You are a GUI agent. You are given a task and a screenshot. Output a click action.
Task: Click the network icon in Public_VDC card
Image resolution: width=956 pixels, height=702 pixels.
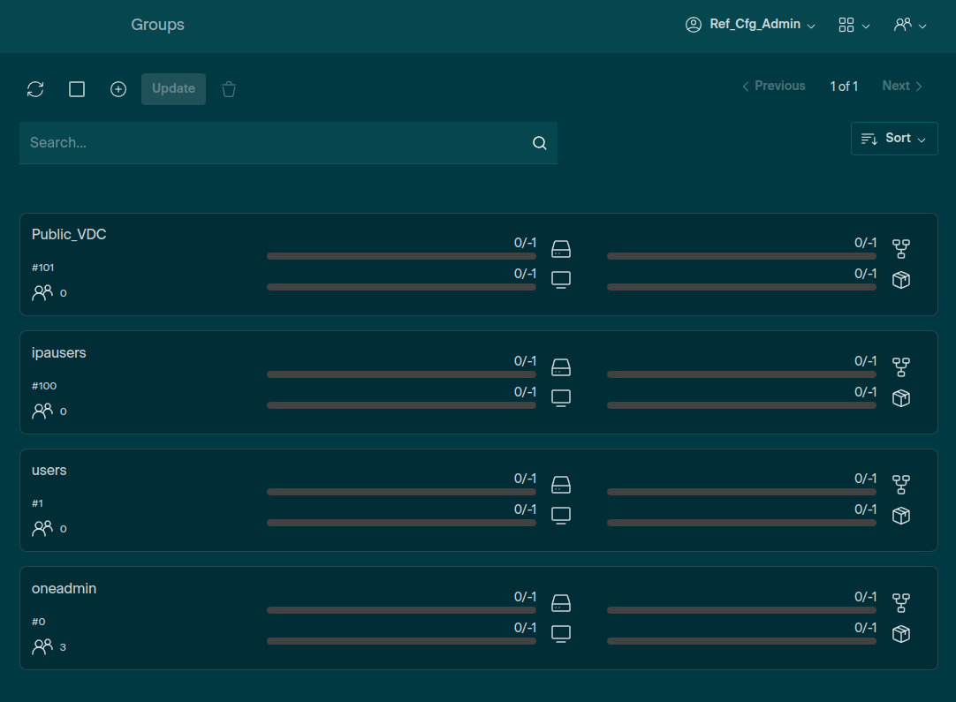coord(901,249)
